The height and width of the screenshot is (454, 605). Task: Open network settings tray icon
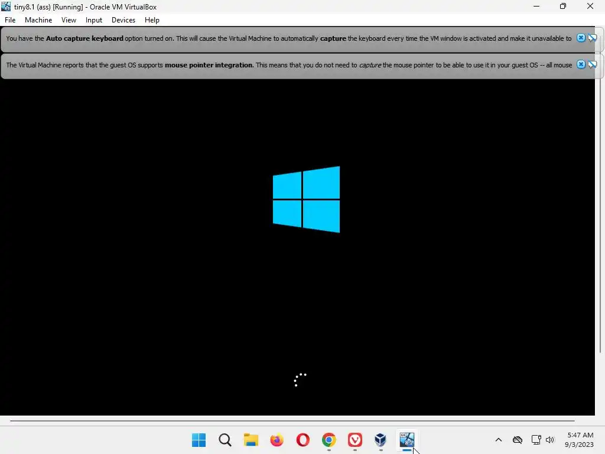coord(536,440)
